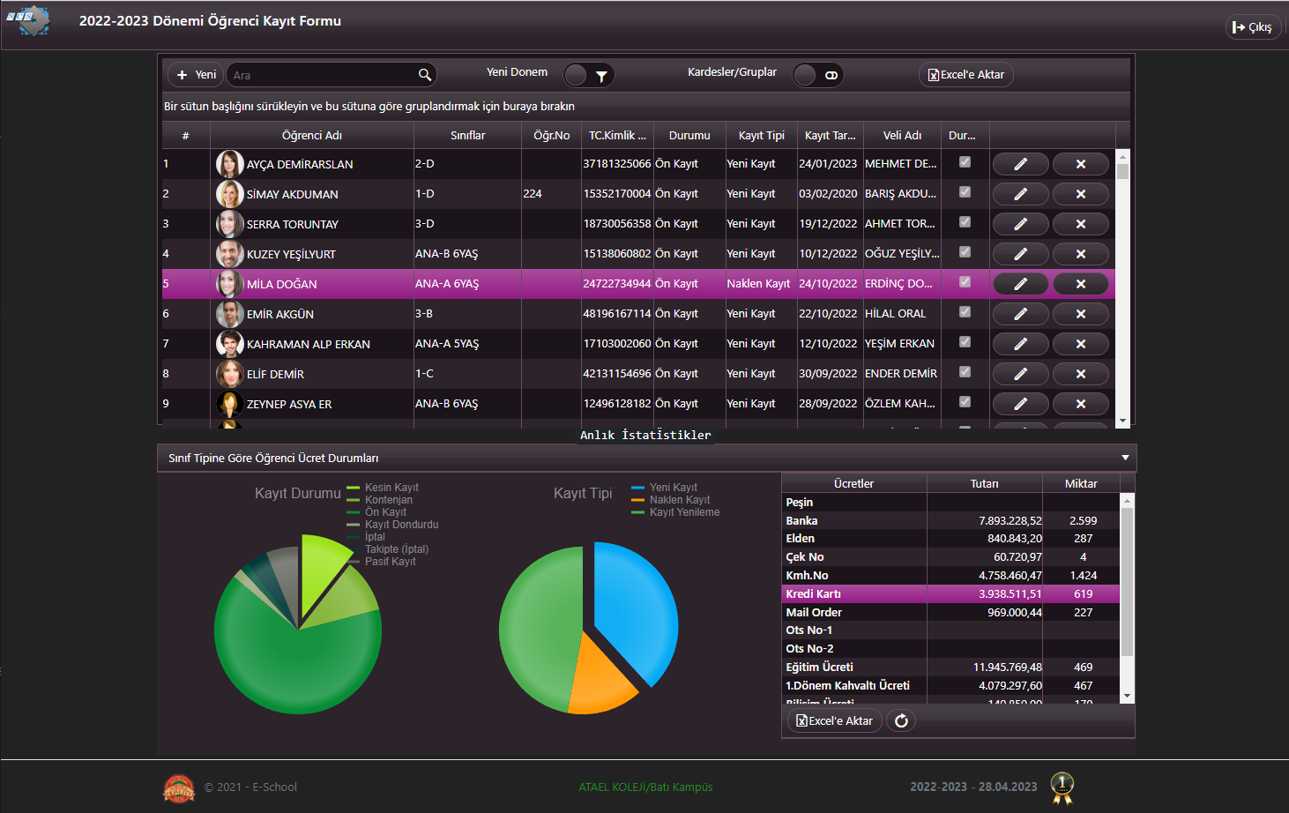Edit ZEYNEP ASYA ER record pencil icon
The width and height of the screenshot is (1289, 813).
[1020, 404]
